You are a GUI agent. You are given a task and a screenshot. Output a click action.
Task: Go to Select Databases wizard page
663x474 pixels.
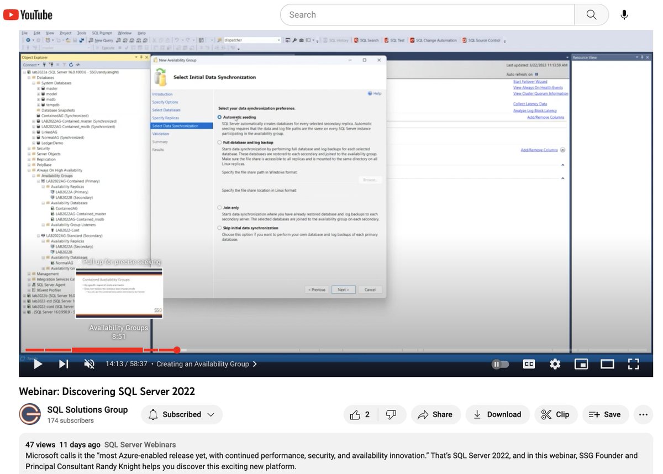point(166,110)
